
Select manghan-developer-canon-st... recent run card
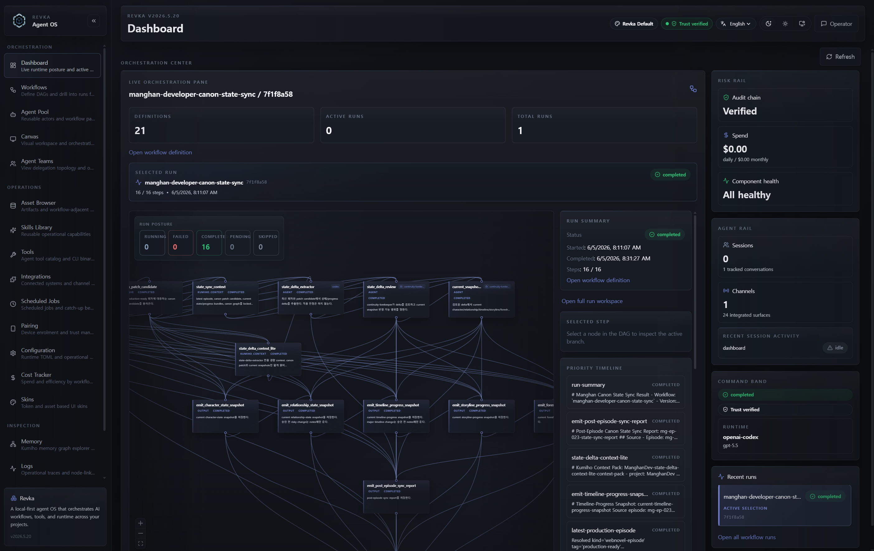[785, 506]
